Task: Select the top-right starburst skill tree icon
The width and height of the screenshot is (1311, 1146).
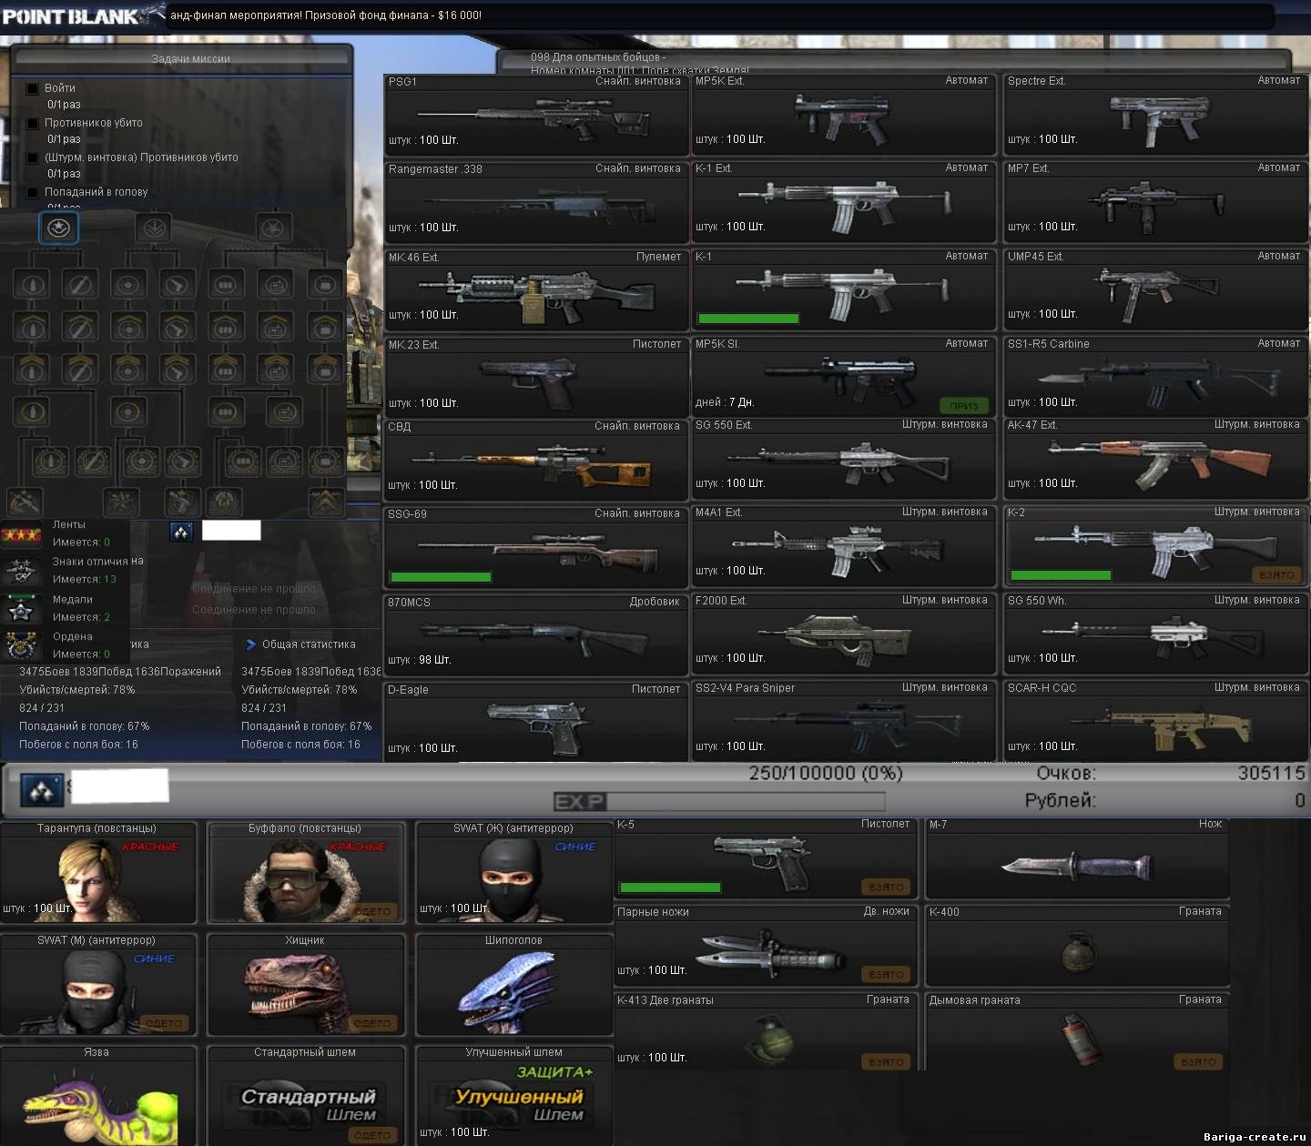Action: coord(274,228)
